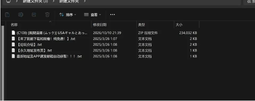
Task: Click the 234,032 KB size cell
Action: coord(188,33)
